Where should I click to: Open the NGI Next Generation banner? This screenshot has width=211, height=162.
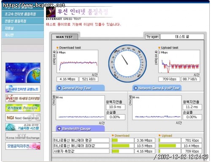coord(23,118)
